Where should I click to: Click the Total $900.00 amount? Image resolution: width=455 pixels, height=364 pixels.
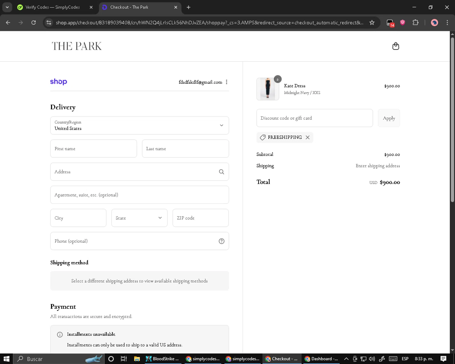point(390,182)
